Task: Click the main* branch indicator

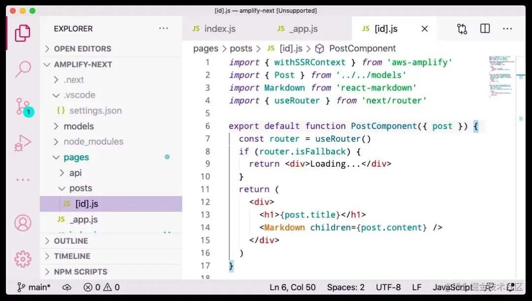Action: click(x=34, y=287)
